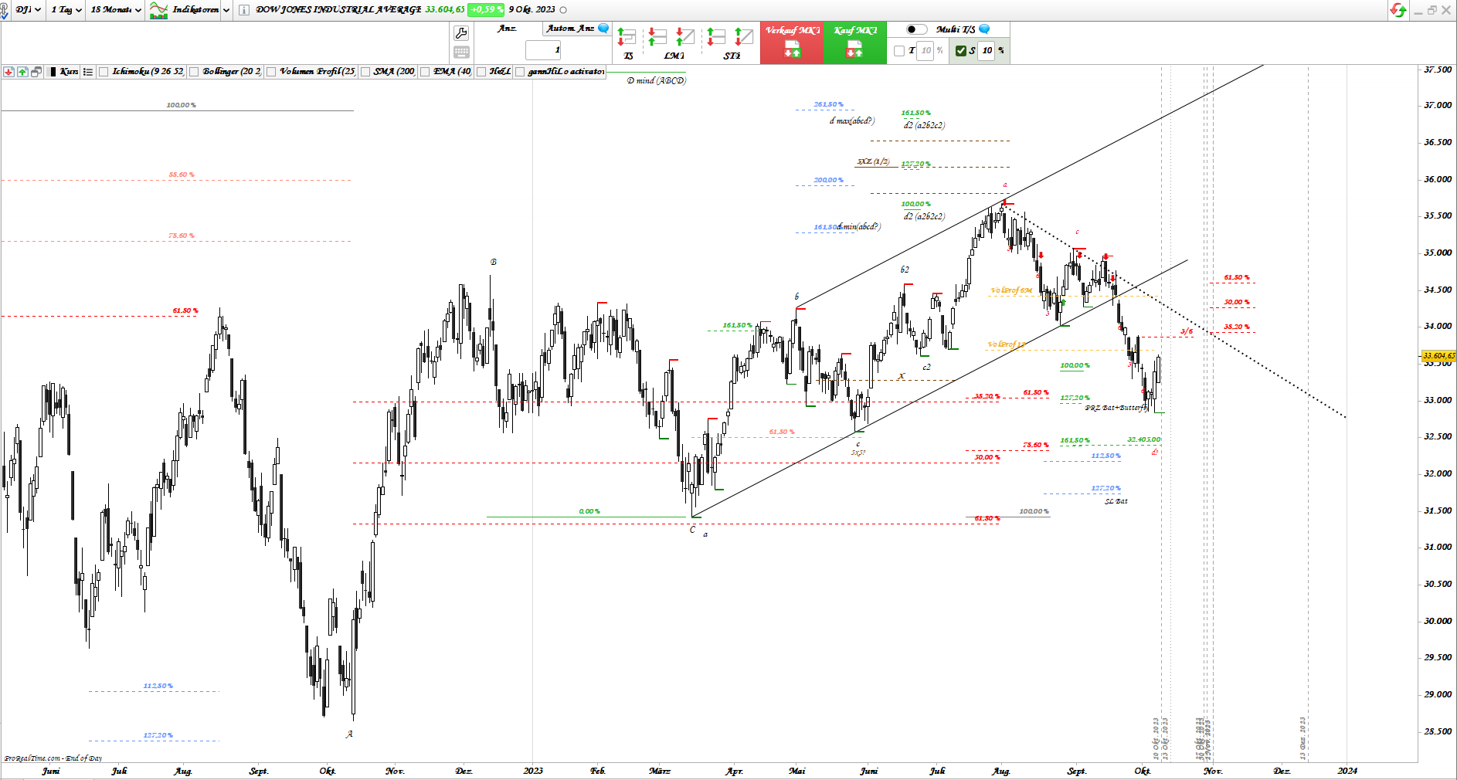Click the DOW JONES INDUSTRIAL AVERAGE title

338,10
